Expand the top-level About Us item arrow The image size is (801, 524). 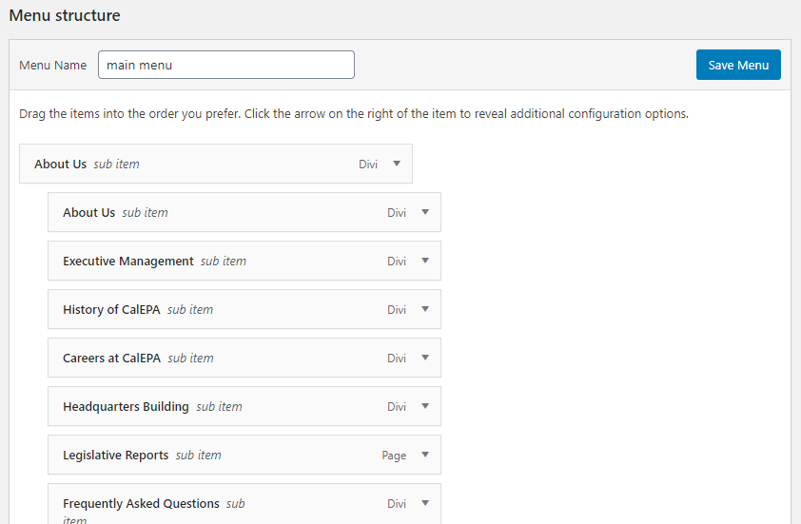397,164
